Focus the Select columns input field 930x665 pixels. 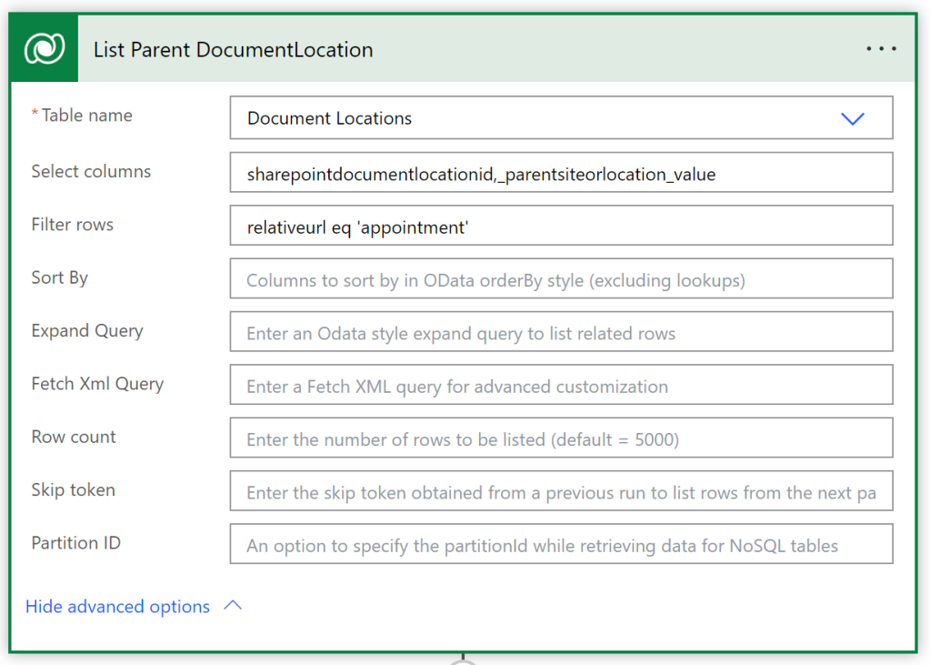click(x=561, y=173)
